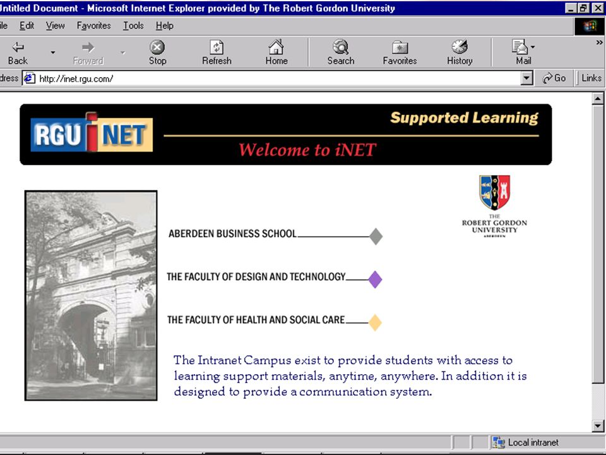Click the address bar URL field
The image size is (606, 455).
point(278,78)
